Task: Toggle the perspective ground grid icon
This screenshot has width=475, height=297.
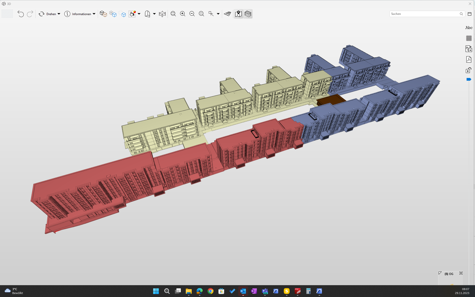Action: (227, 14)
